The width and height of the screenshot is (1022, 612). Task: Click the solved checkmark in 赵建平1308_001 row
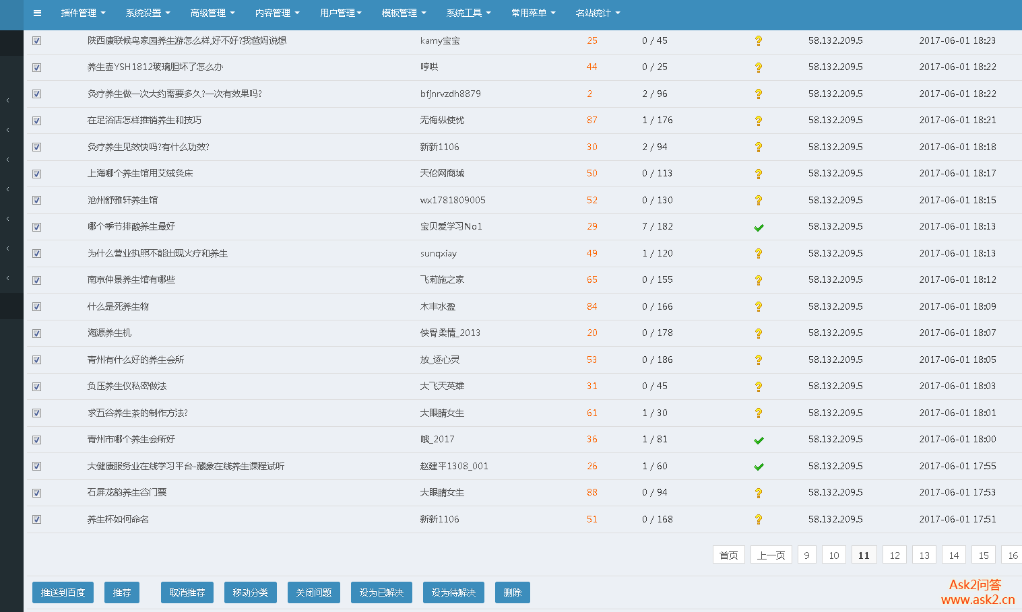(759, 467)
